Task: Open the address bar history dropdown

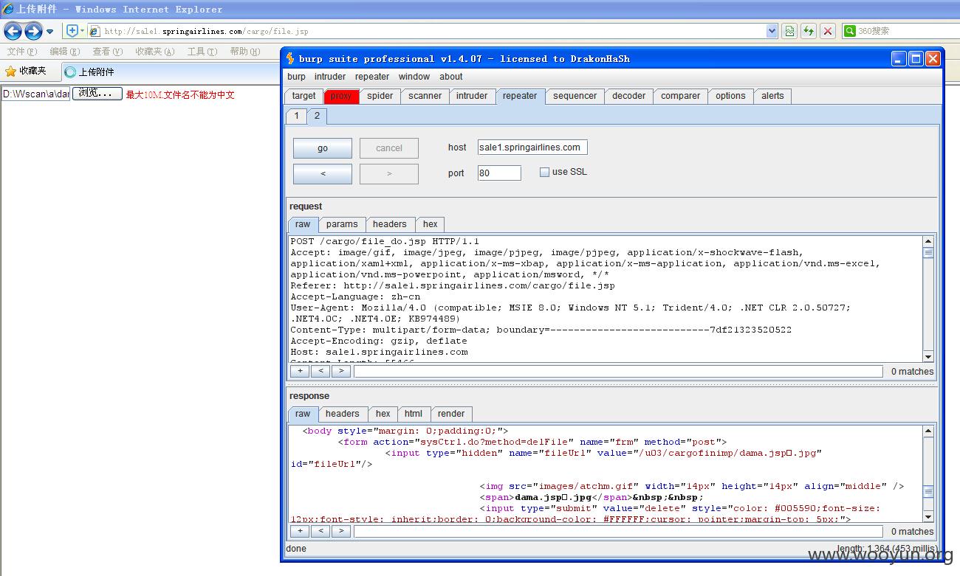Action: point(772,31)
